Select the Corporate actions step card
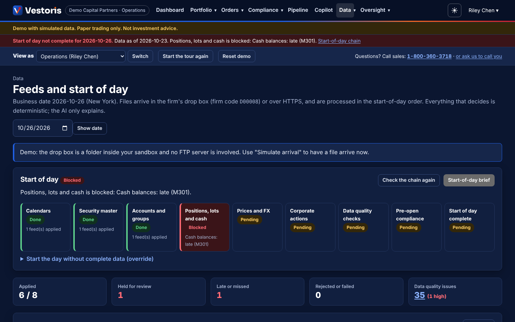This screenshot has height=322, width=515. pos(310,227)
